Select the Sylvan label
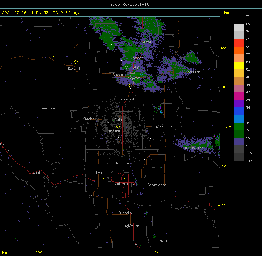 [119, 74]
